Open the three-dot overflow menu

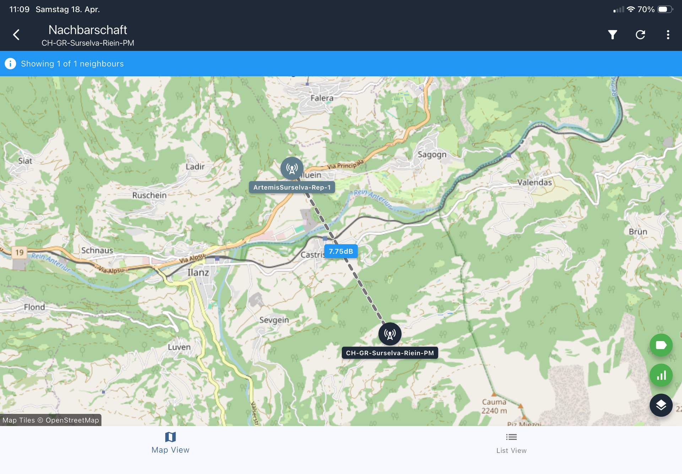(x=668, y=35)
